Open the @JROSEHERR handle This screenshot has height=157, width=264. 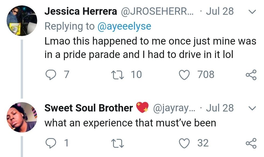157,11
